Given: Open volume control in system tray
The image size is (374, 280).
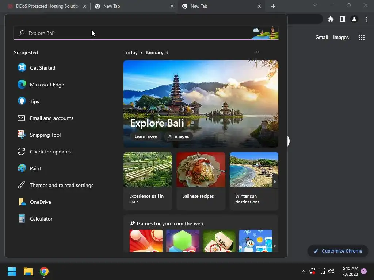Looking at the screenshot, I should (x=331, y=271).
